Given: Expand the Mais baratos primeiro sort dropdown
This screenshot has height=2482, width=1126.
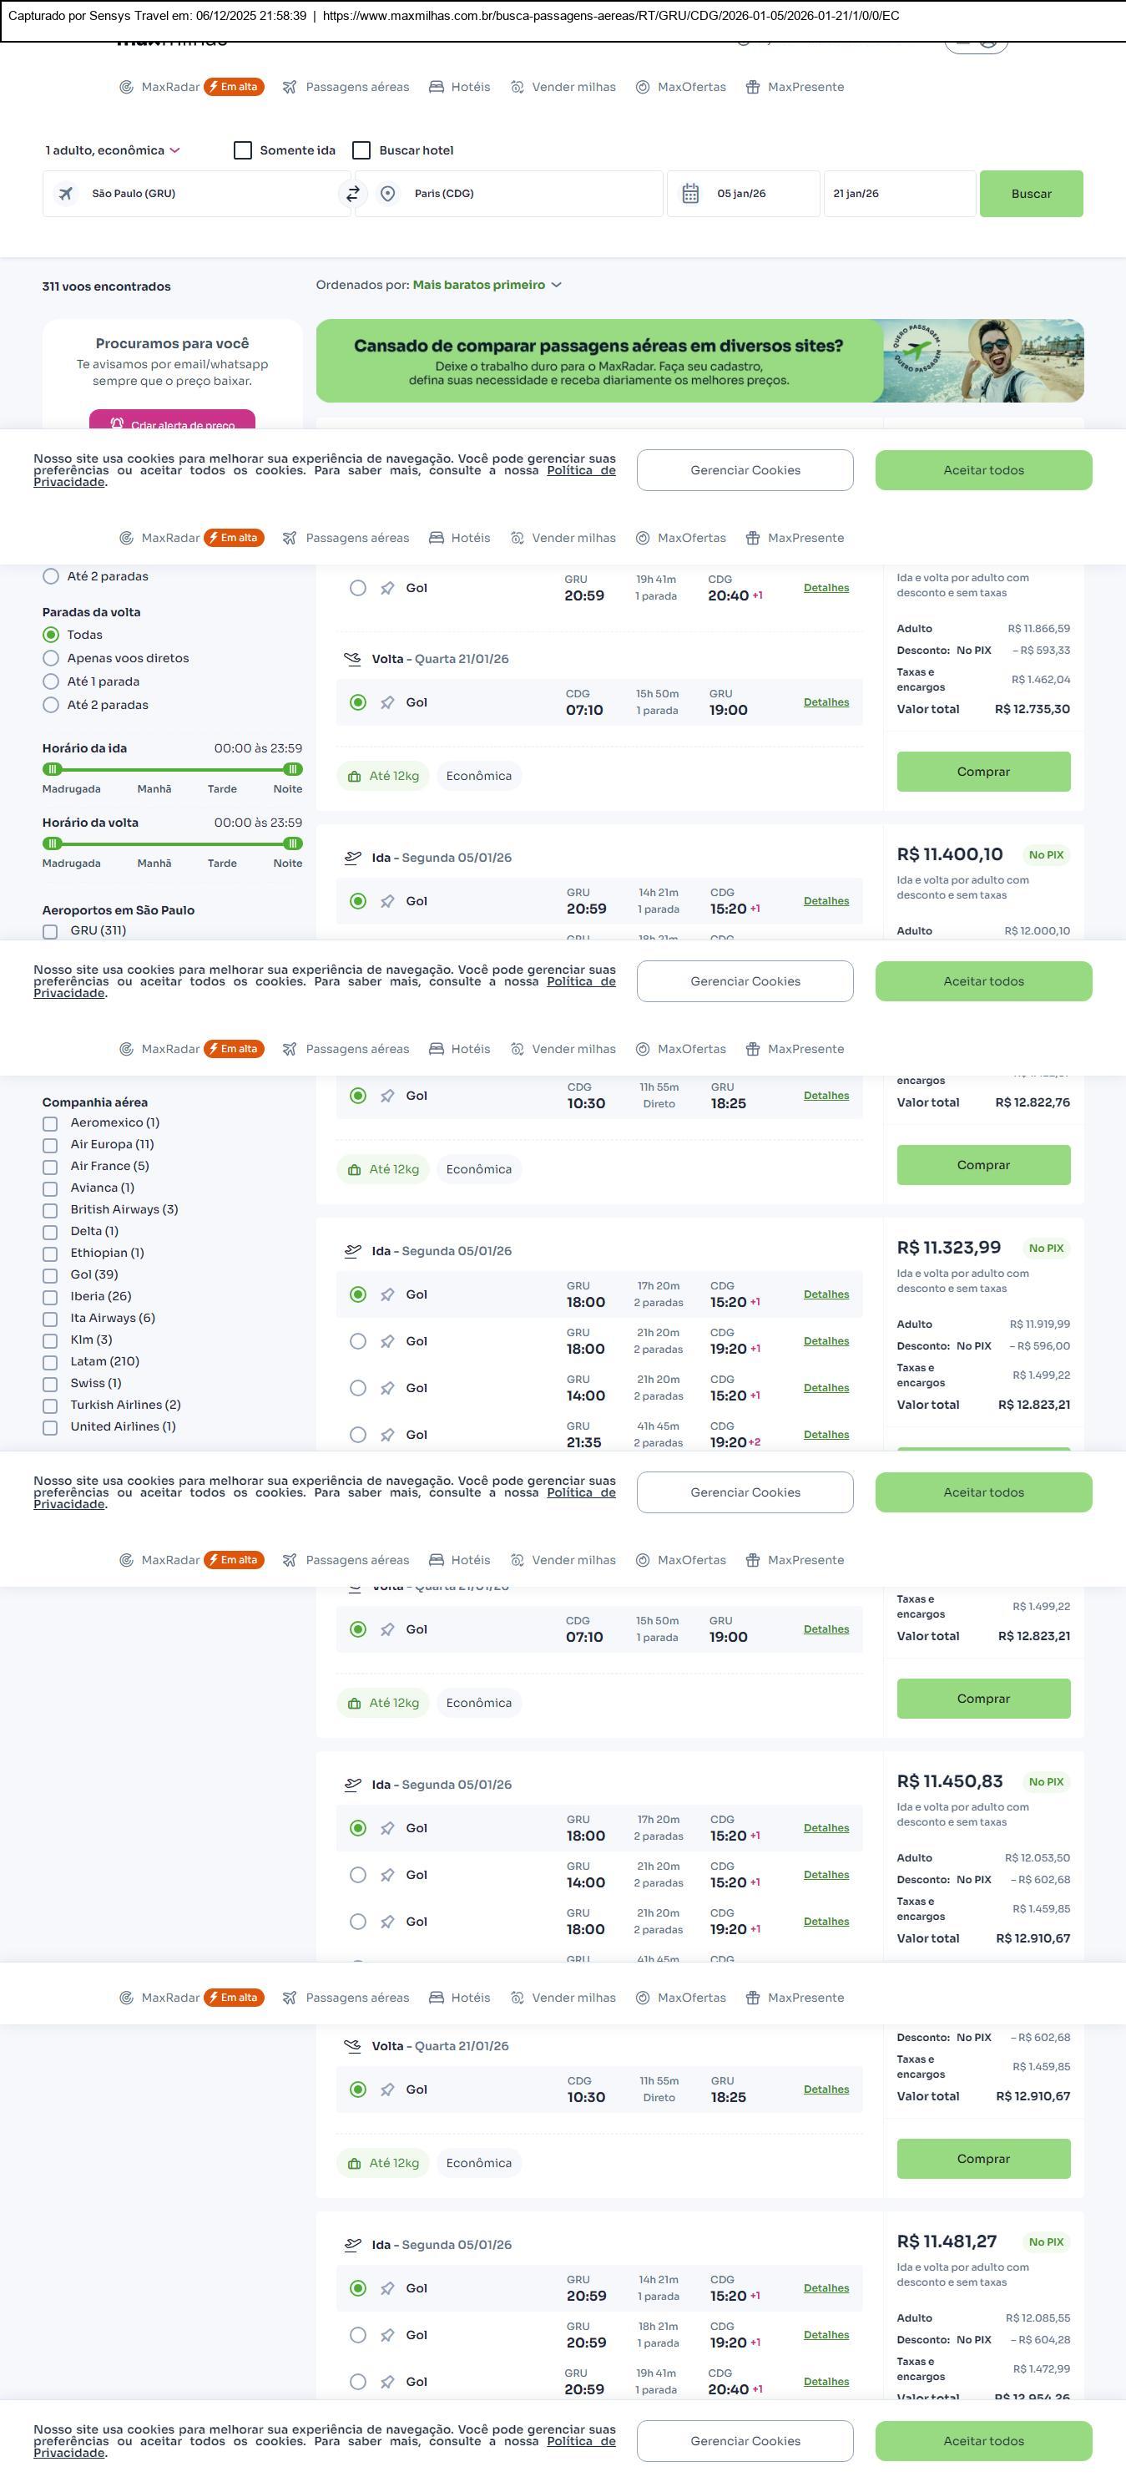Looking at the screenshot, I should pyautogui.click(x=487, y=286).
